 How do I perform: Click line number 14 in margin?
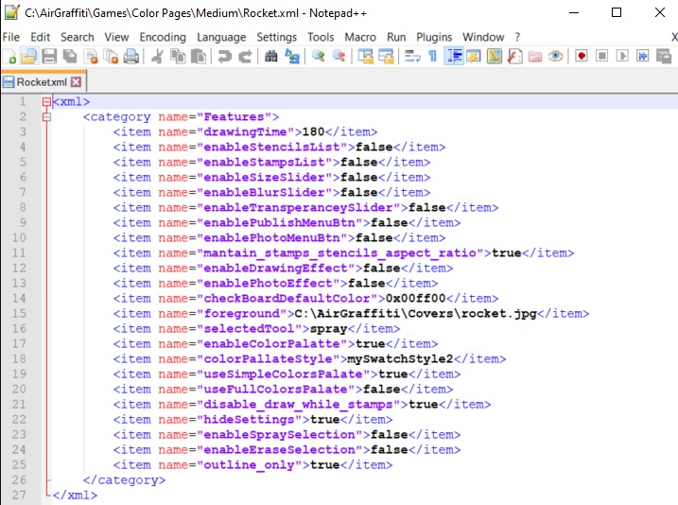19,298
